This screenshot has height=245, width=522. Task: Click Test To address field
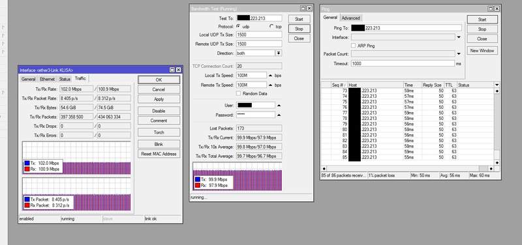tap(259, 18)
